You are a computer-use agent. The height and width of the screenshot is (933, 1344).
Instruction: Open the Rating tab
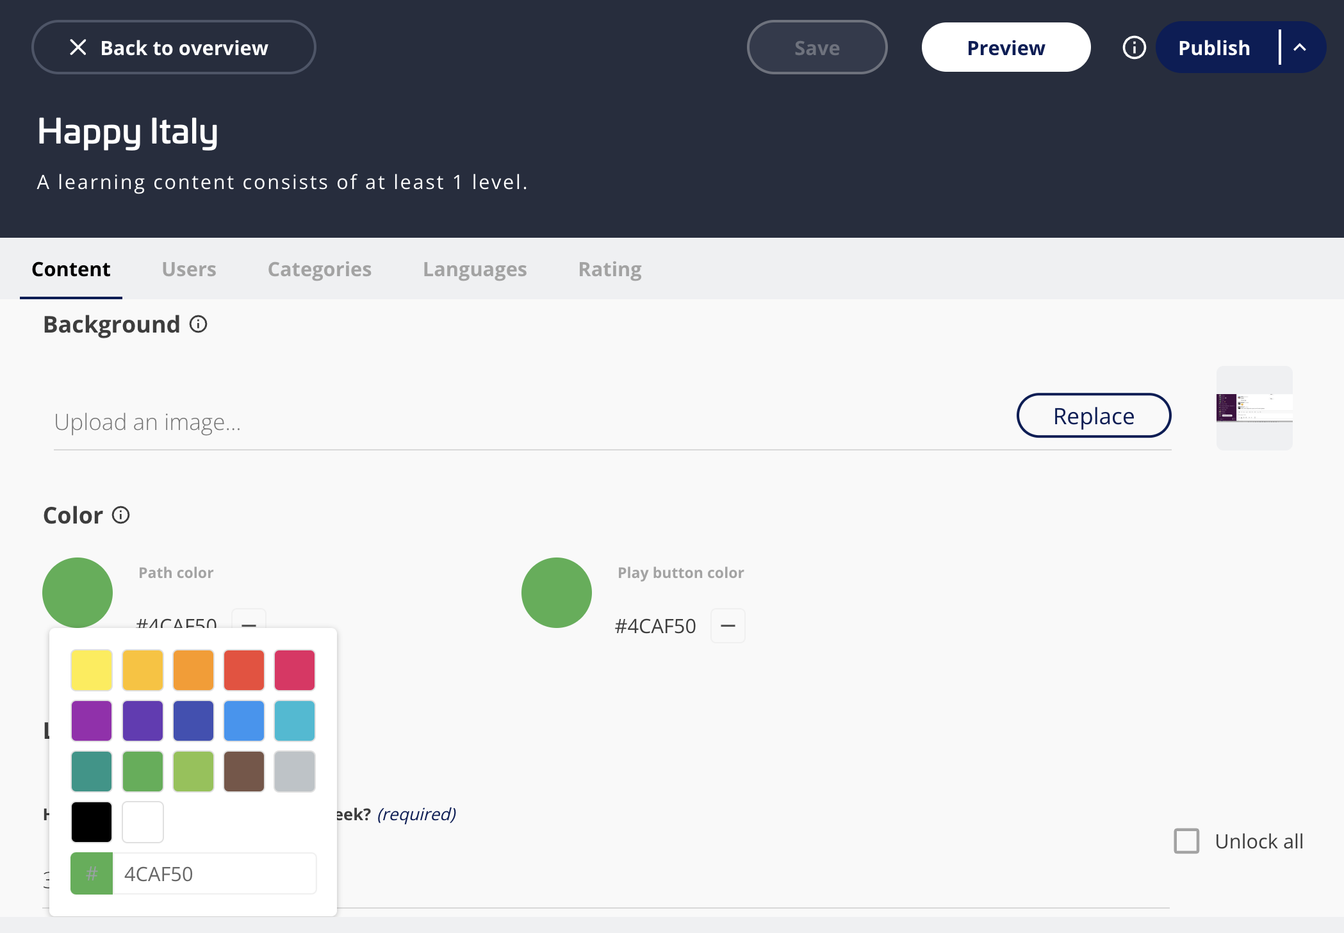coord(610,269)
